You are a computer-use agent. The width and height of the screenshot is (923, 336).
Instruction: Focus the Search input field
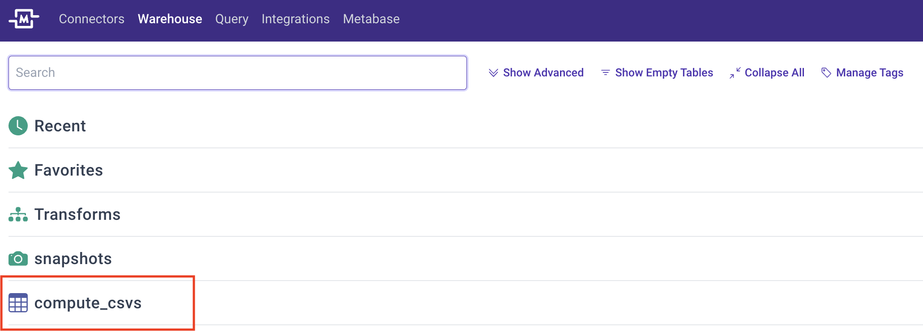(x=238, y=73)
